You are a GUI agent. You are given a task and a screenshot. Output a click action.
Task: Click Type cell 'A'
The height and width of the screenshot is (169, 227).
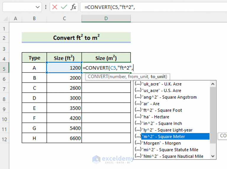point(34,68)
